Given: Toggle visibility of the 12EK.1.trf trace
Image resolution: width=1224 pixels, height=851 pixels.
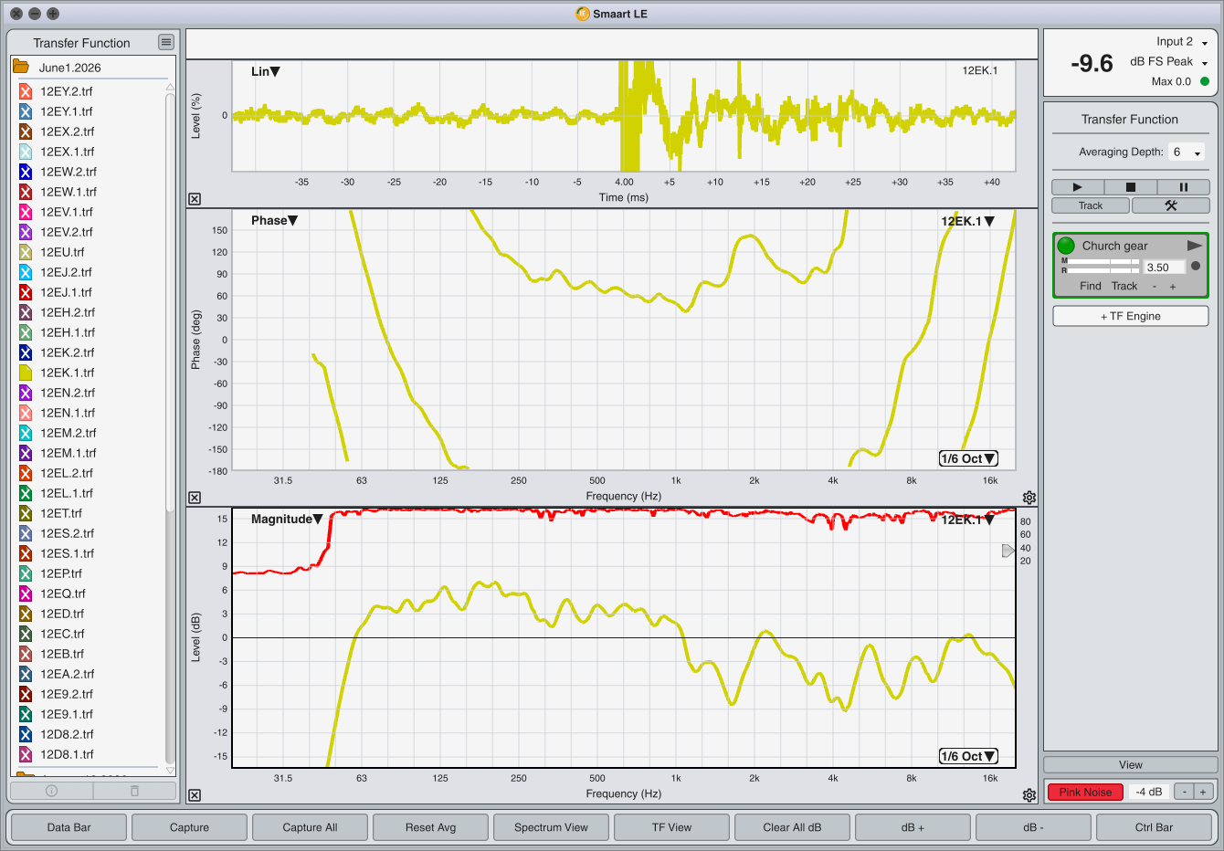Looking at the screenshot, I should pos(26,373).
